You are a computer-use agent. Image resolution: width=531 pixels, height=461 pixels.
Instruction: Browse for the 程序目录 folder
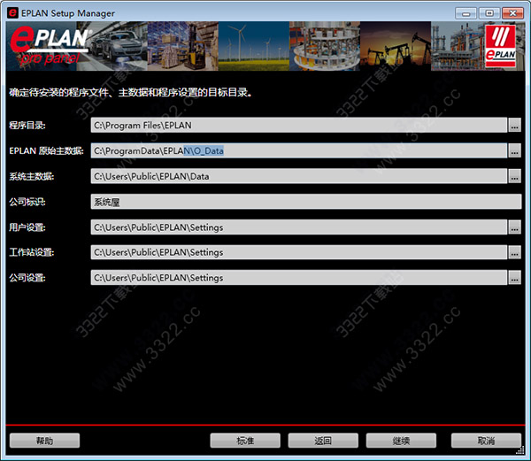[515, 126]
